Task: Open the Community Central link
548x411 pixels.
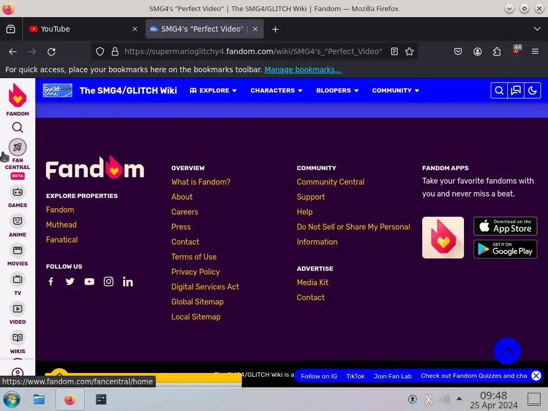Action: pyautogui.click(x=330, y=182)
